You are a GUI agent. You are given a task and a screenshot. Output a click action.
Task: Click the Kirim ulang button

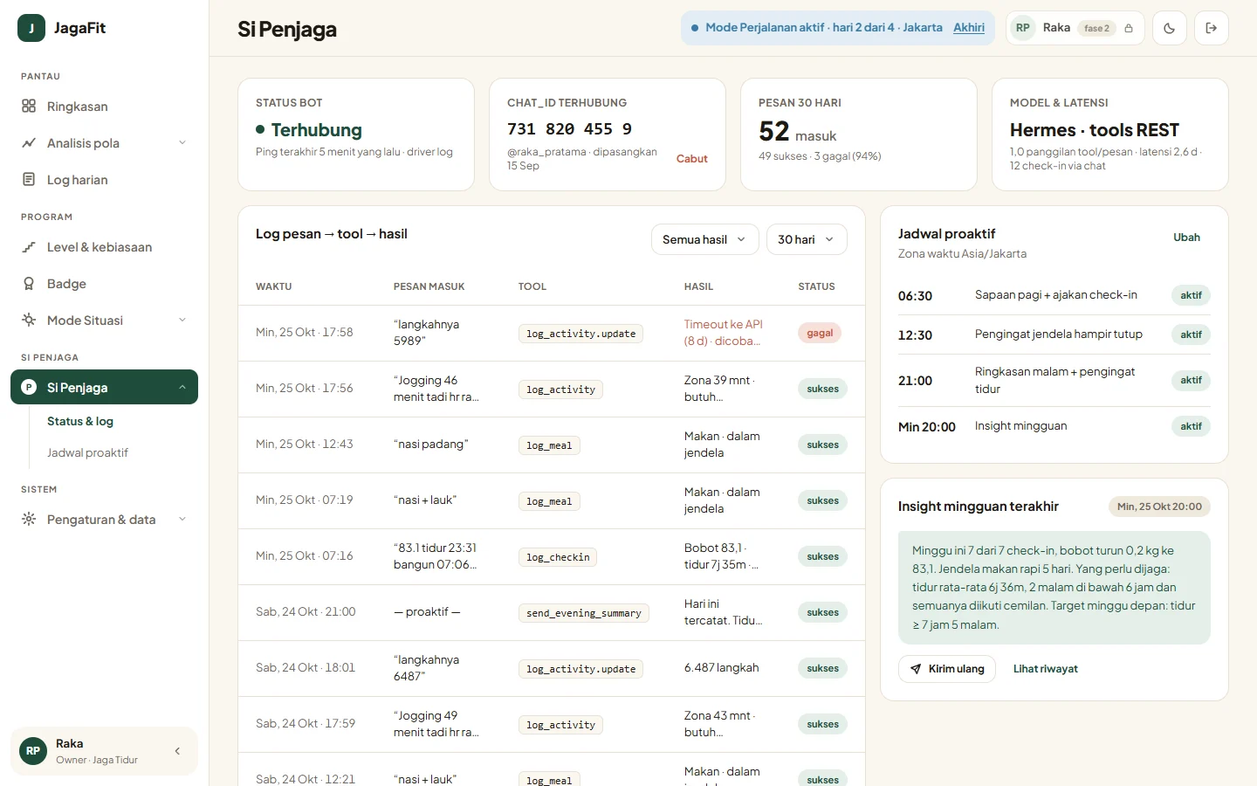click(x=947, y=669)
